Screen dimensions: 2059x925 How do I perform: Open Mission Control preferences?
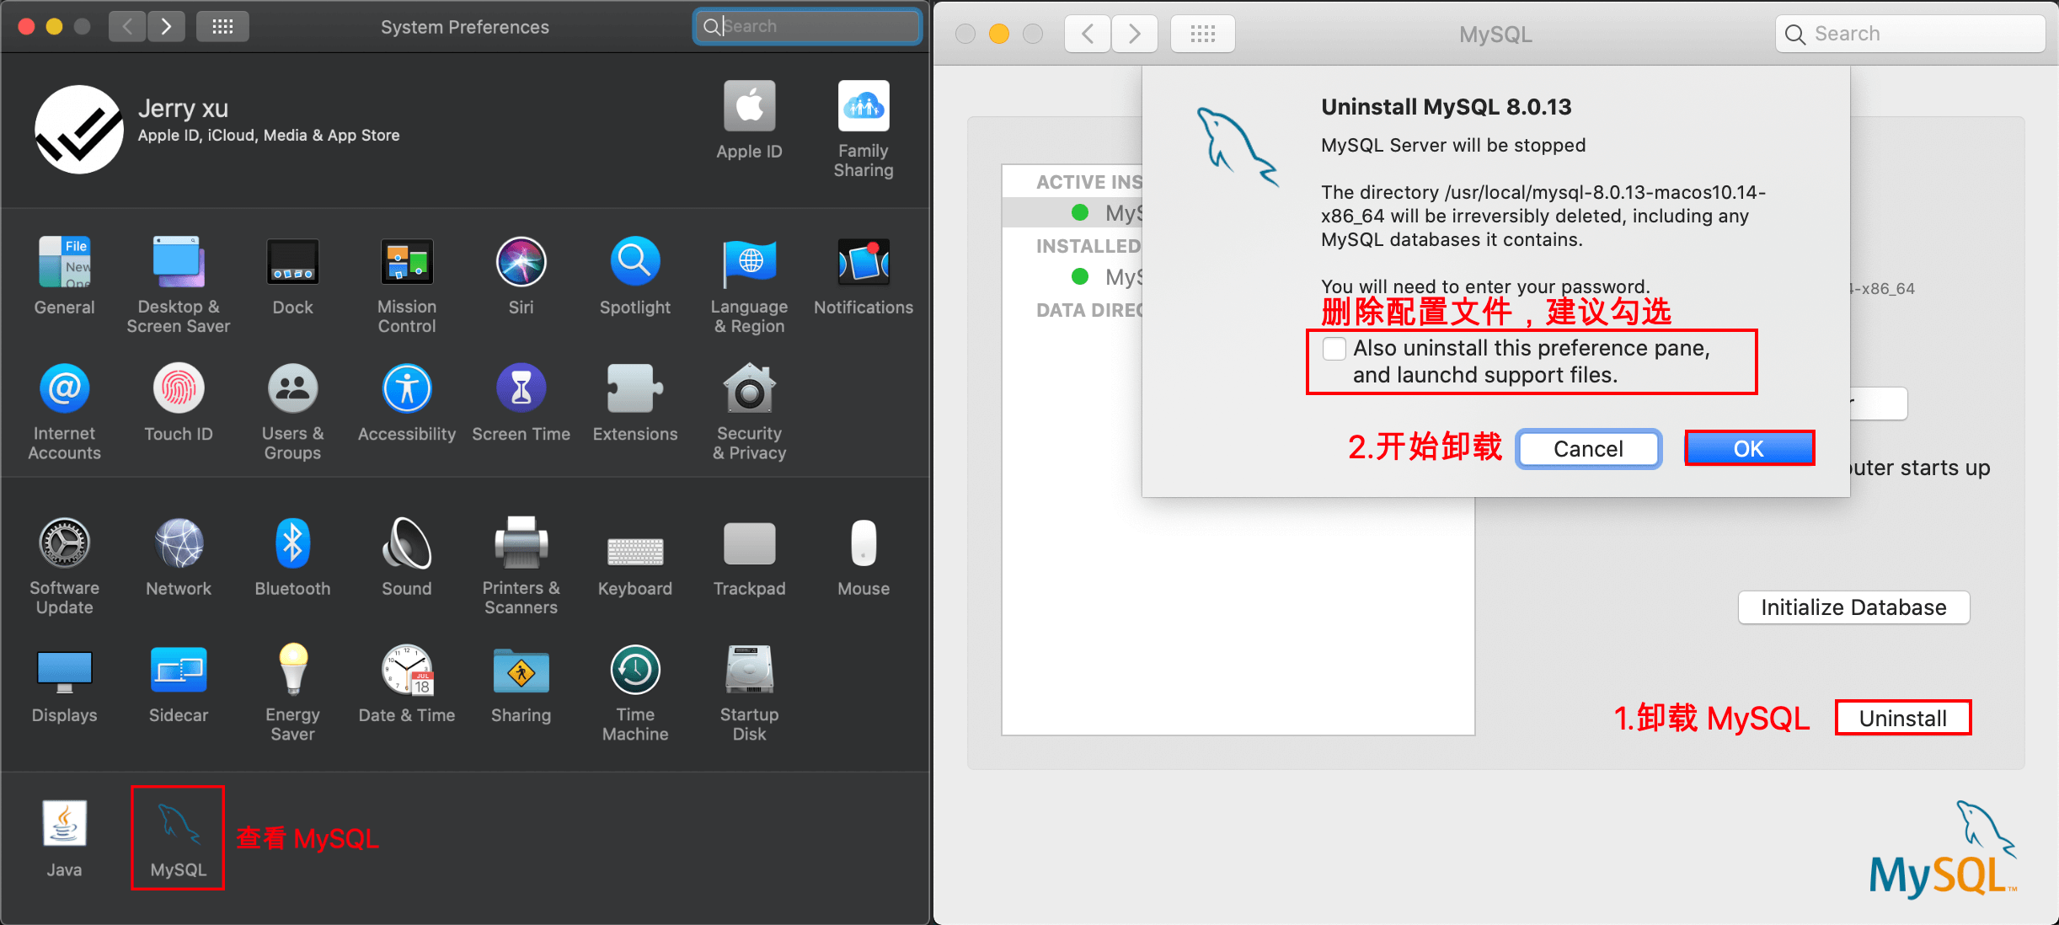coord(407,285)
